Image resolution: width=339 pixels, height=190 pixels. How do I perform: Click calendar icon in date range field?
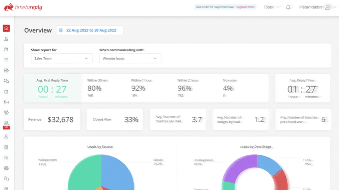click(61, 30)
